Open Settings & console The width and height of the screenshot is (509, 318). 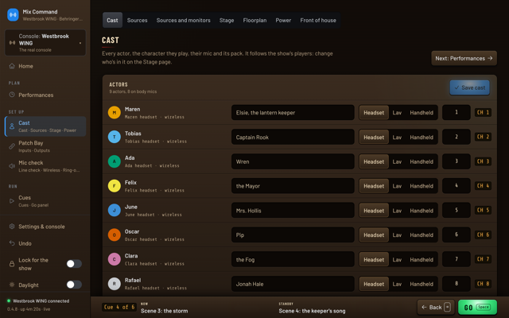pos(45,227)
